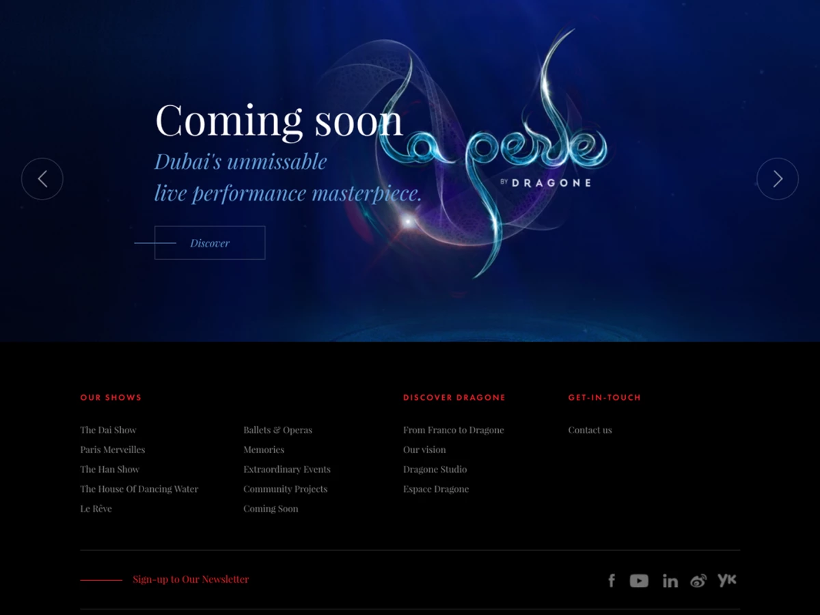820x615 pixels.
Task: Click the Discover button
Action: [210, 243]
